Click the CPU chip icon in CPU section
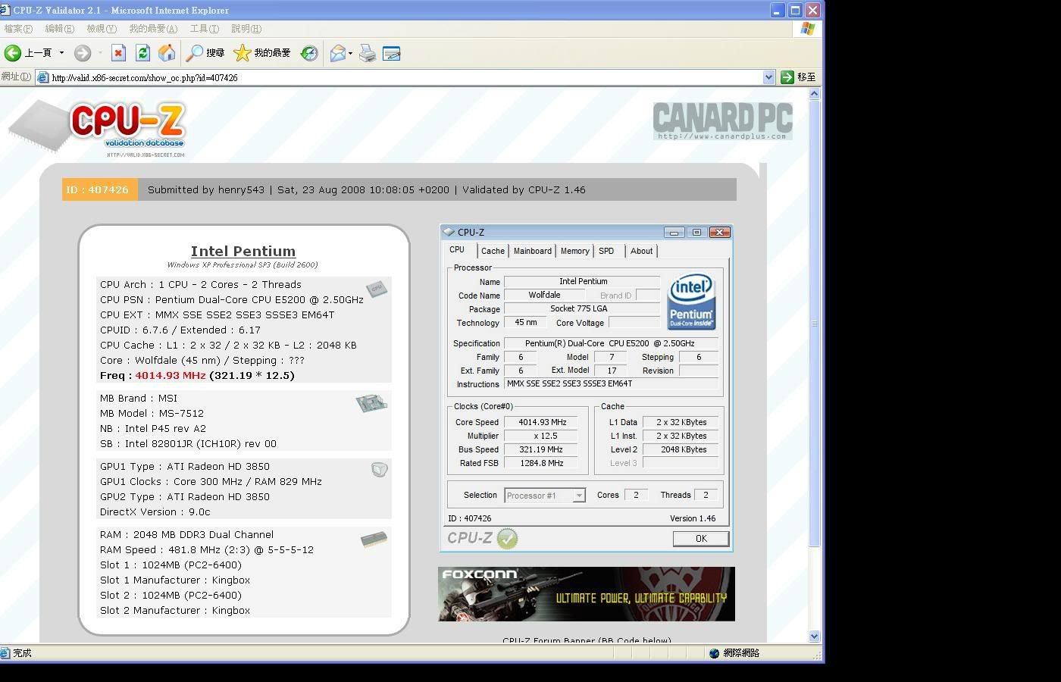 click(377, 289)
